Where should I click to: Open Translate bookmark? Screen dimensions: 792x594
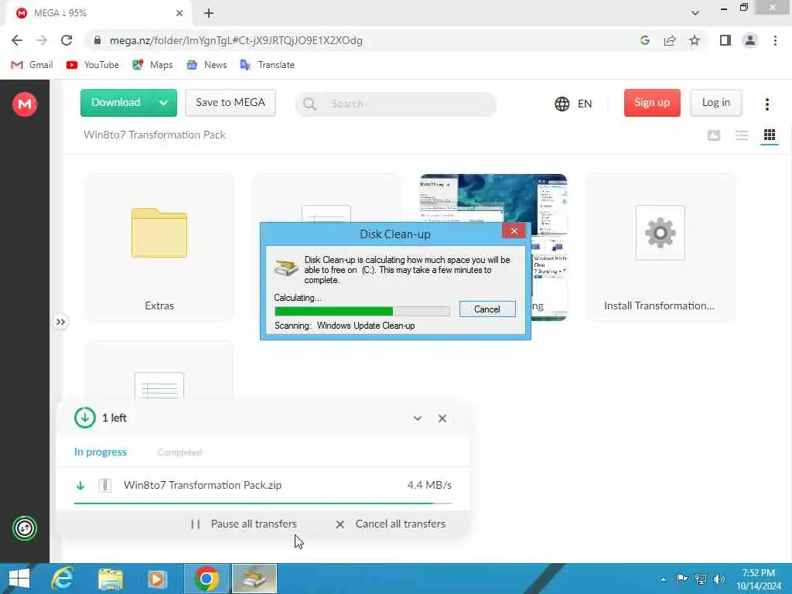tap(267, 65)
